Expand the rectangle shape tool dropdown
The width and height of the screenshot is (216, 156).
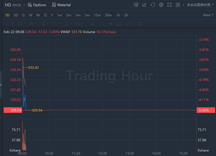pyautogui.click(x=24, y=24)
